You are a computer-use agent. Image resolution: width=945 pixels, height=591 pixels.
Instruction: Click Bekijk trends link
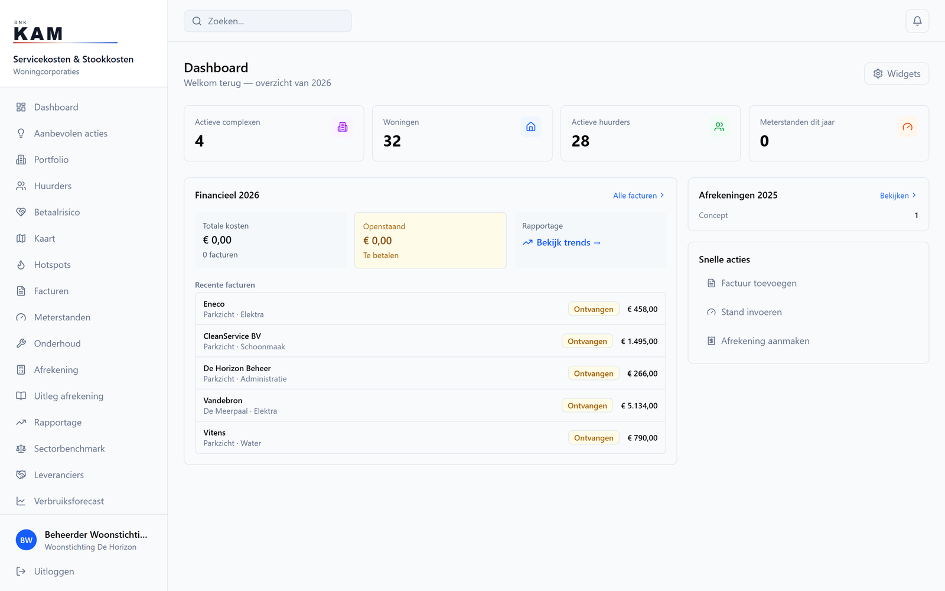[562, 243]
